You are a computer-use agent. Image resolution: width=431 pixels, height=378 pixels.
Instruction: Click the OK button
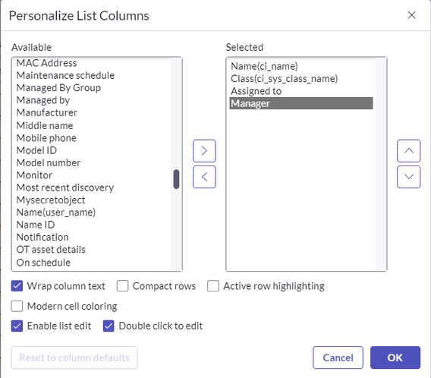pos(395,358)
